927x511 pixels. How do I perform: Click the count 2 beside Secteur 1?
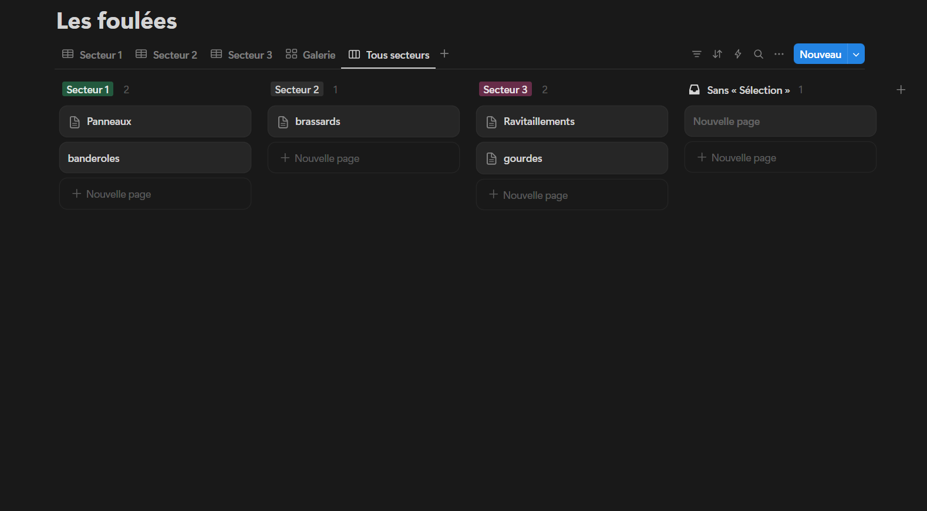tap(126, 90)
